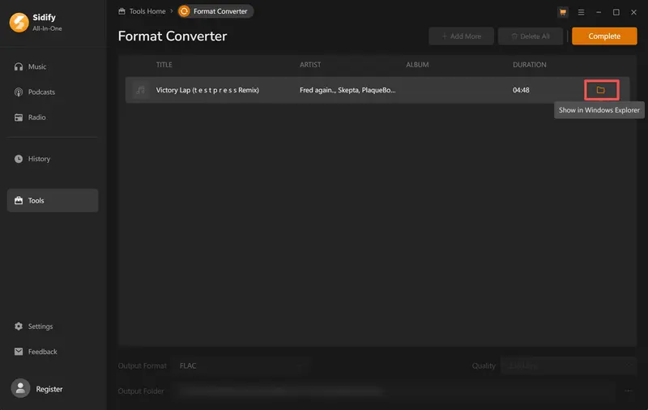Click the DURATION column header
Screen dimensions: 648x410
pos(530,65)
